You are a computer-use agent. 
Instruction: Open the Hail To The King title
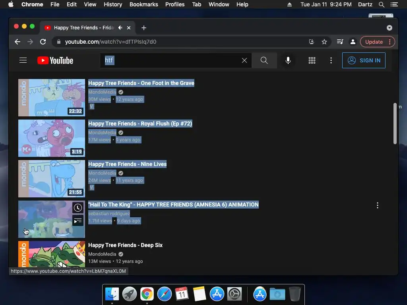pyautogui.click(x=173, y=205)
